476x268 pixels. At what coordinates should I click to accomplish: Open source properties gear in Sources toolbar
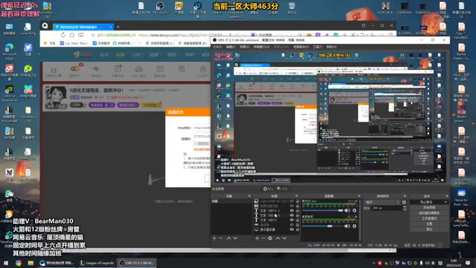(x=270, y=238)
